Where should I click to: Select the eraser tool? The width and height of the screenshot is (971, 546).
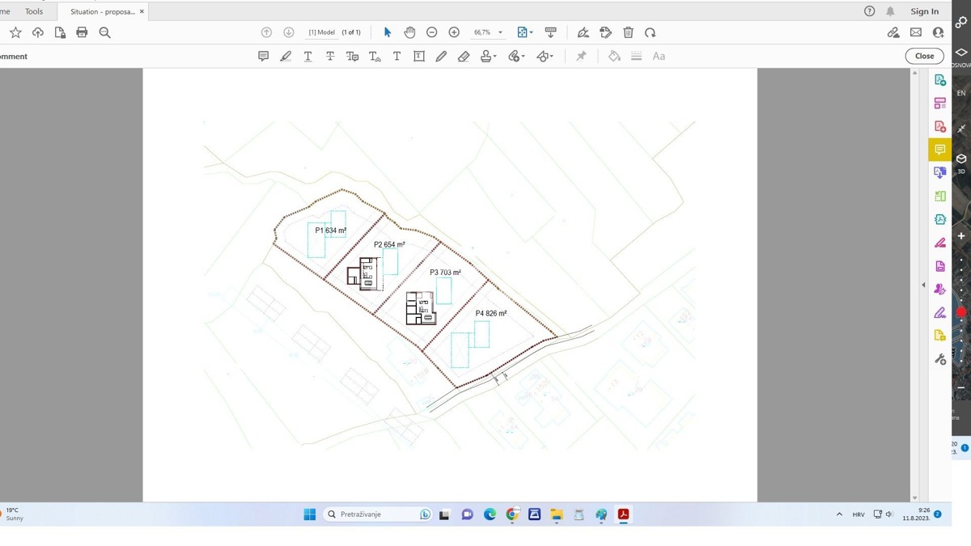click(464, 56)
